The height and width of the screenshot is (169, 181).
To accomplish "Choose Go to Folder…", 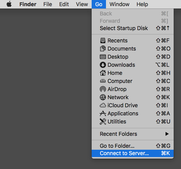I will [133, 146].
